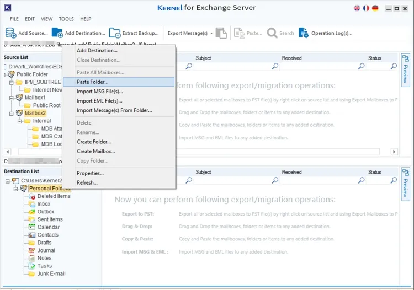Screen dimensions: 414x290
Task: Open the FILE menu
Action: pyautogui.click(x=14, y=19)
